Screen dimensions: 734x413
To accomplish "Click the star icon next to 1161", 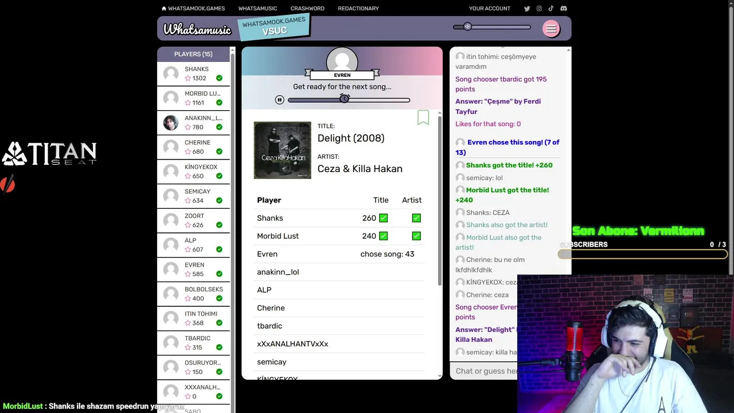I will click(x=188, y=103).
